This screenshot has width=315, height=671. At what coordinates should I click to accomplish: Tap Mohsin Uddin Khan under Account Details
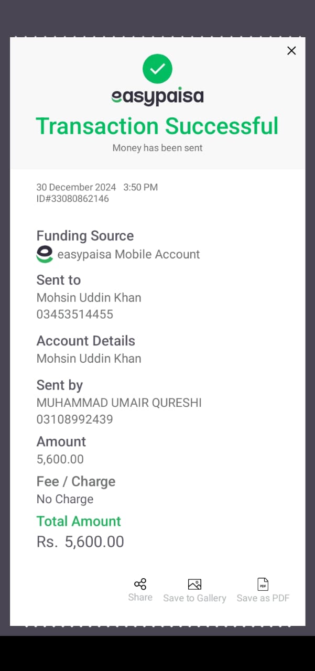pyautogui.click(x=89, y=359)
